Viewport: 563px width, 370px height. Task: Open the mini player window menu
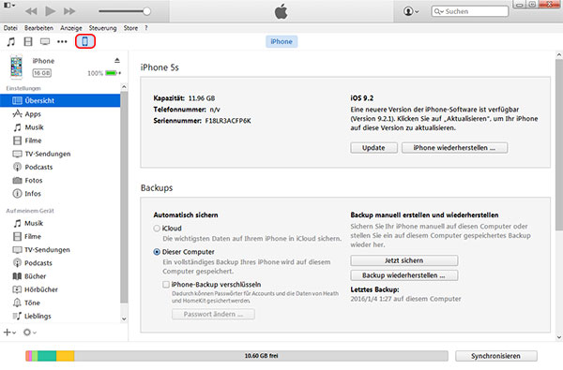click(x=9, y=5)
